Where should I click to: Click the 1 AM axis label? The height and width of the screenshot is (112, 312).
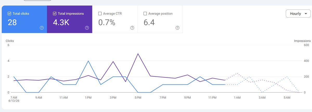pyautogui.click(x=237, y=98)
